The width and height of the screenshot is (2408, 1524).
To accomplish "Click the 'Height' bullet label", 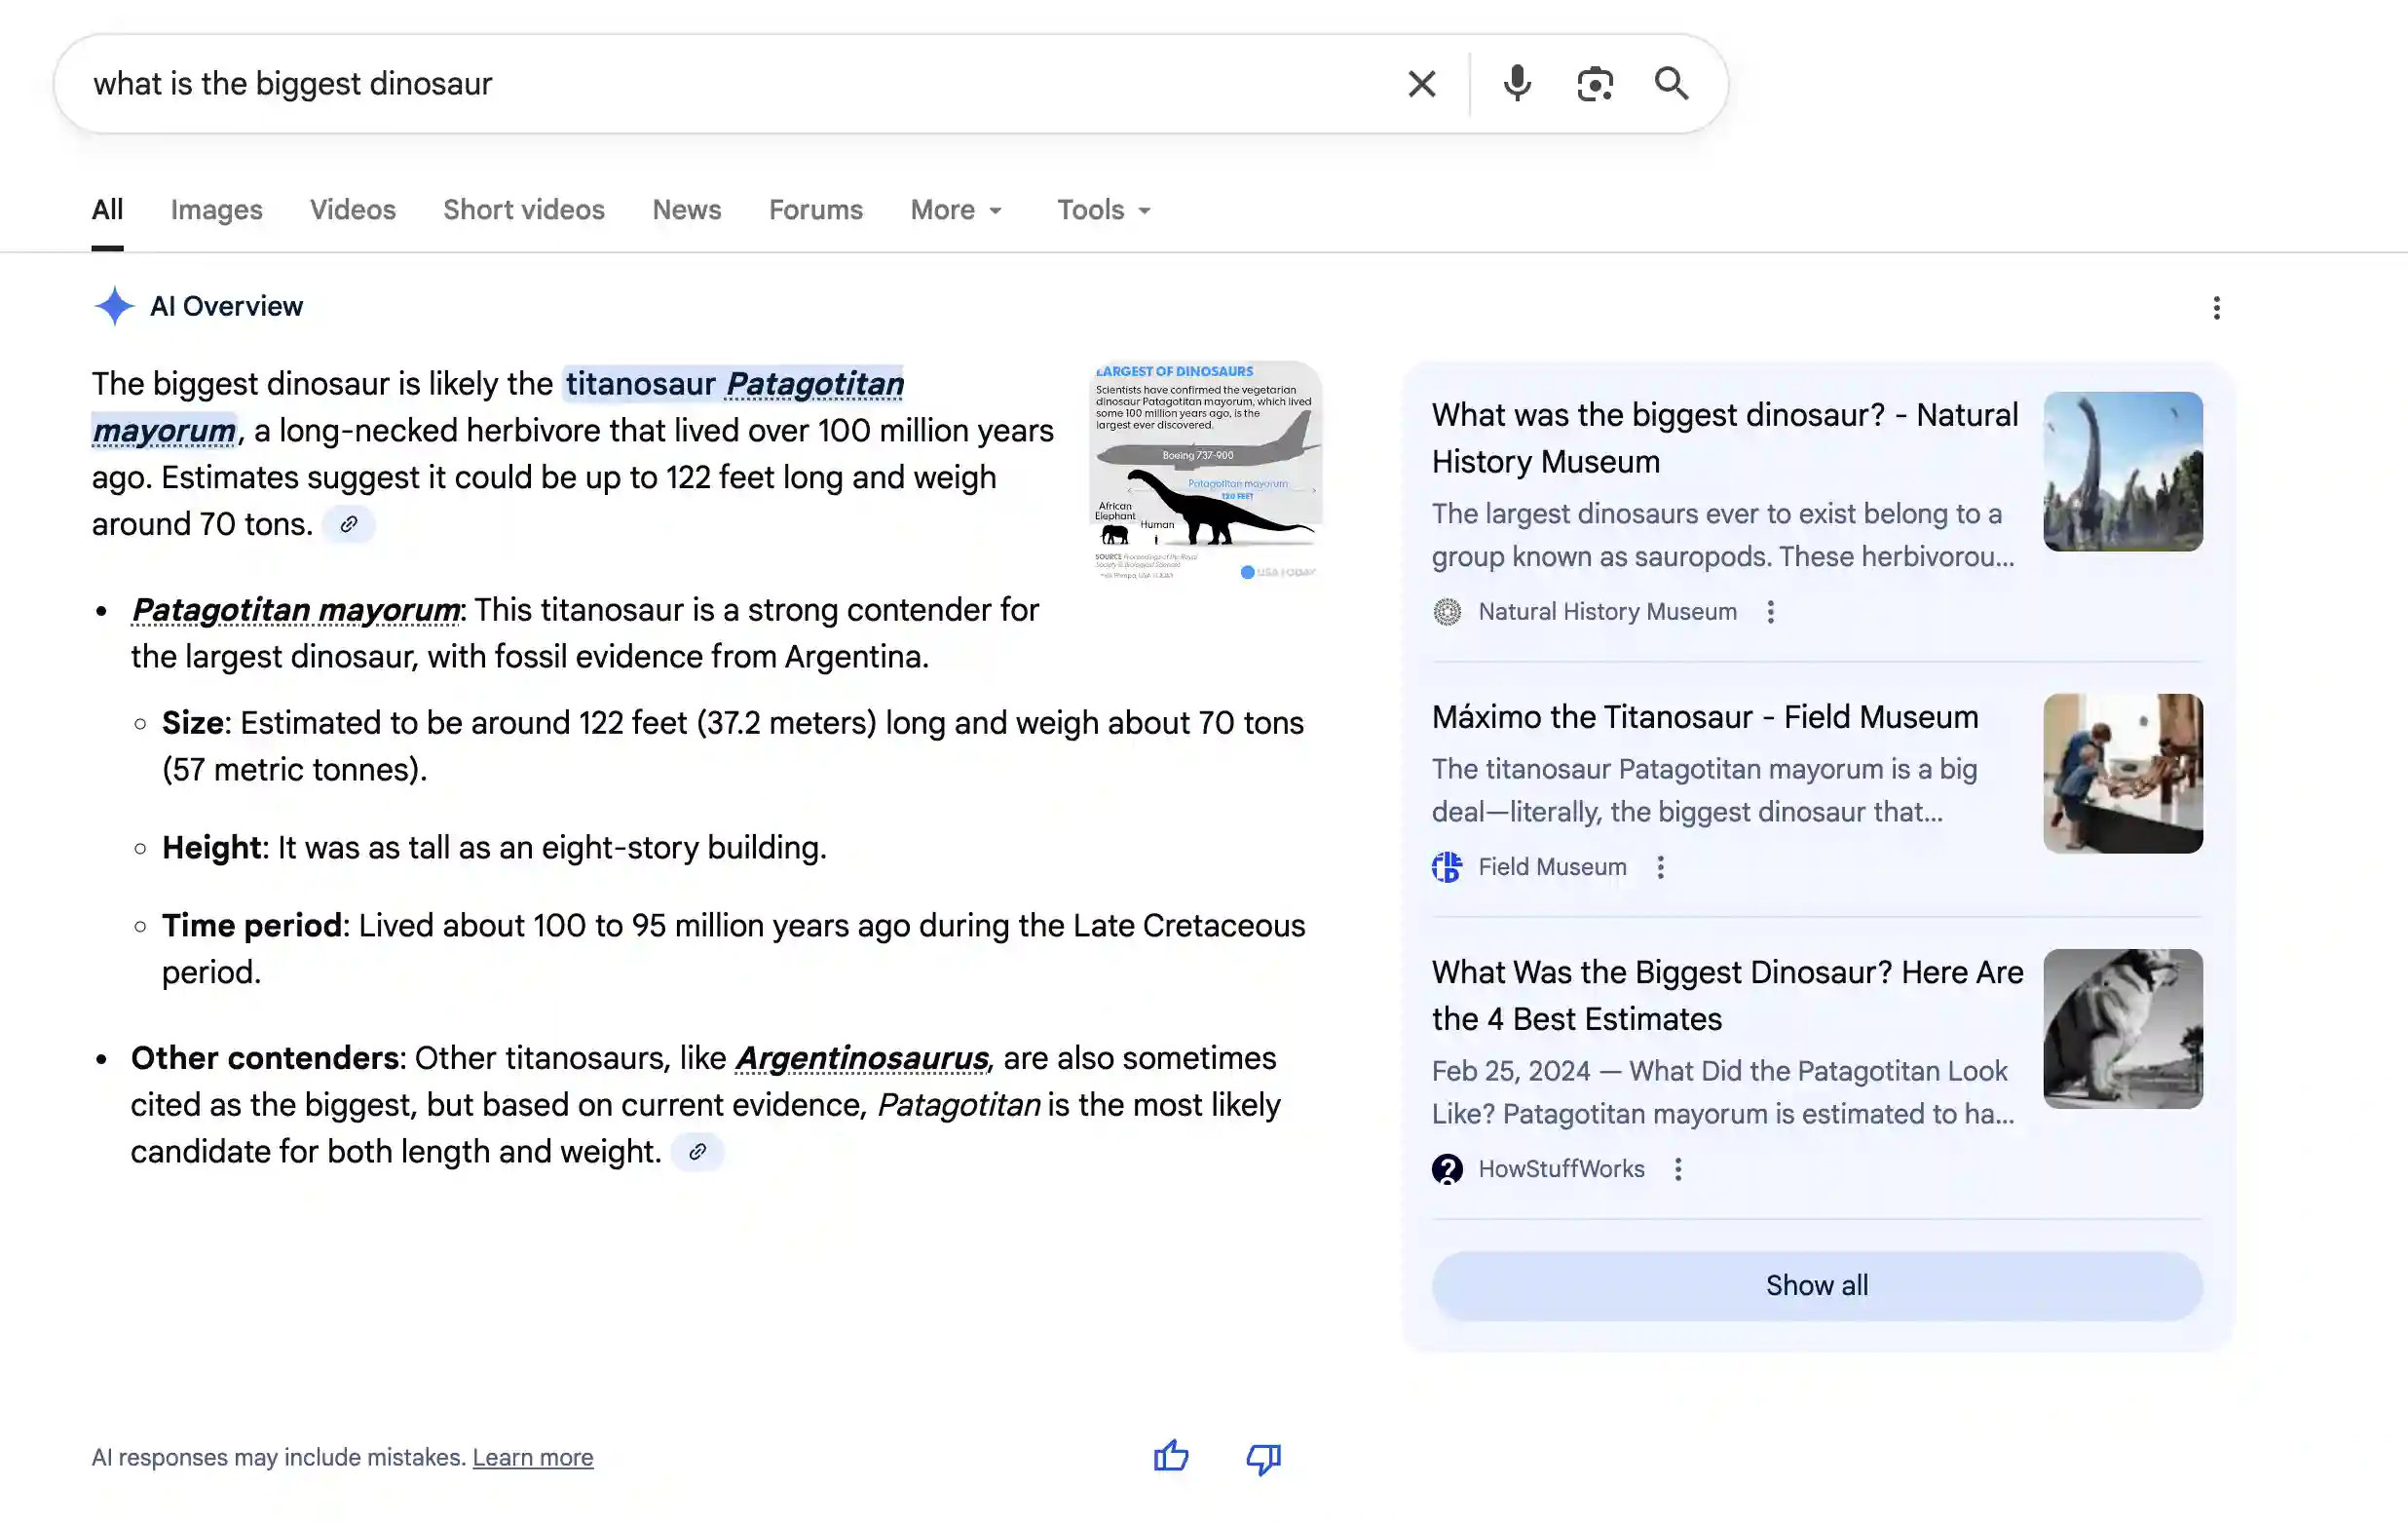I will (x=212, y=848).
